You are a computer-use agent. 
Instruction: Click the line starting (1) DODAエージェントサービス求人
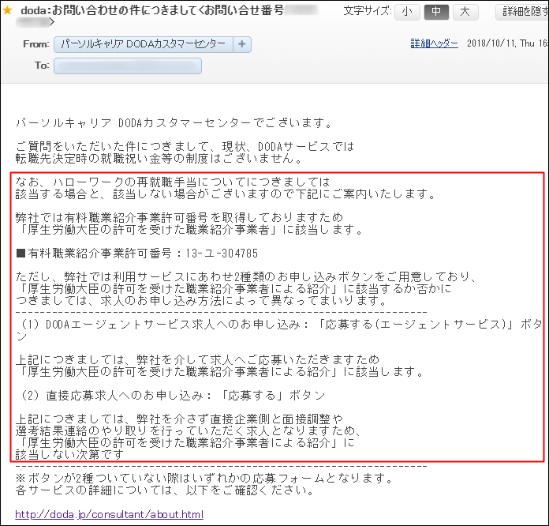pos(280,330)
